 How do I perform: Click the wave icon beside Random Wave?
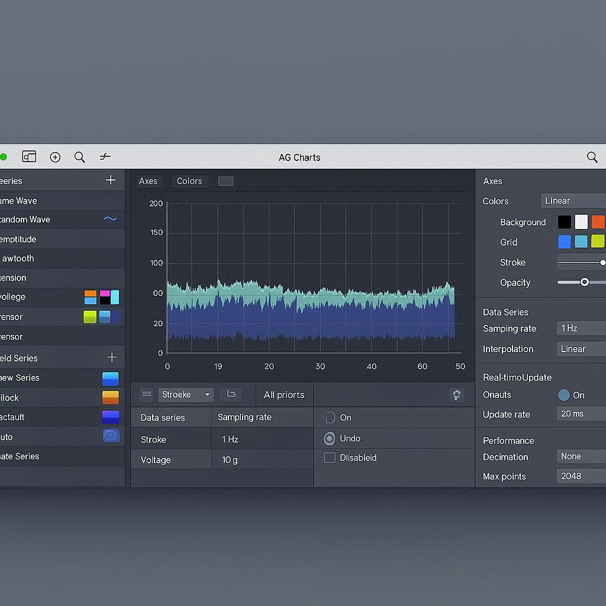[x=110, y=219]
